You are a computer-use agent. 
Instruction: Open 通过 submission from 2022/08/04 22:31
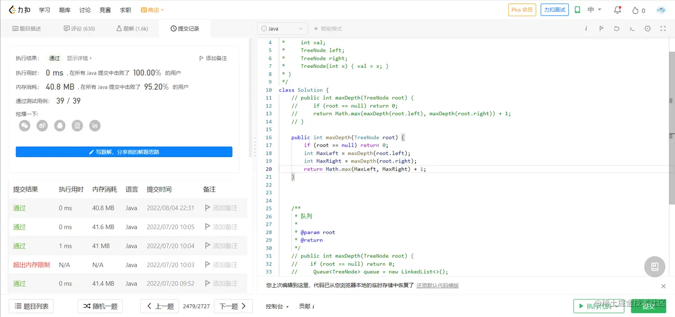pyautogui.click(x=19, y=208)
